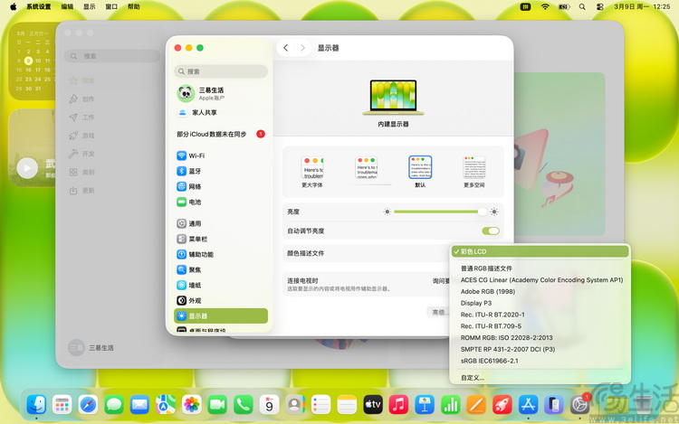Go back using the left chevron
The width and height of the screenshot is (679, 424).
(285, 48)
